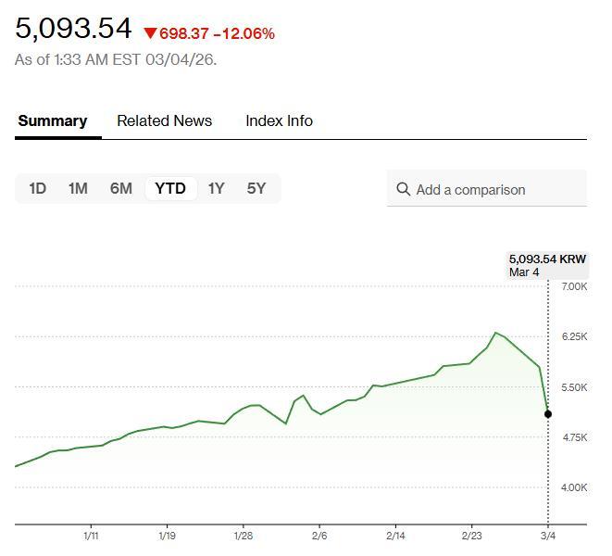Click the large 5,093.54 price heading
This screenshot has height=556, width=612.
point(74,29)
